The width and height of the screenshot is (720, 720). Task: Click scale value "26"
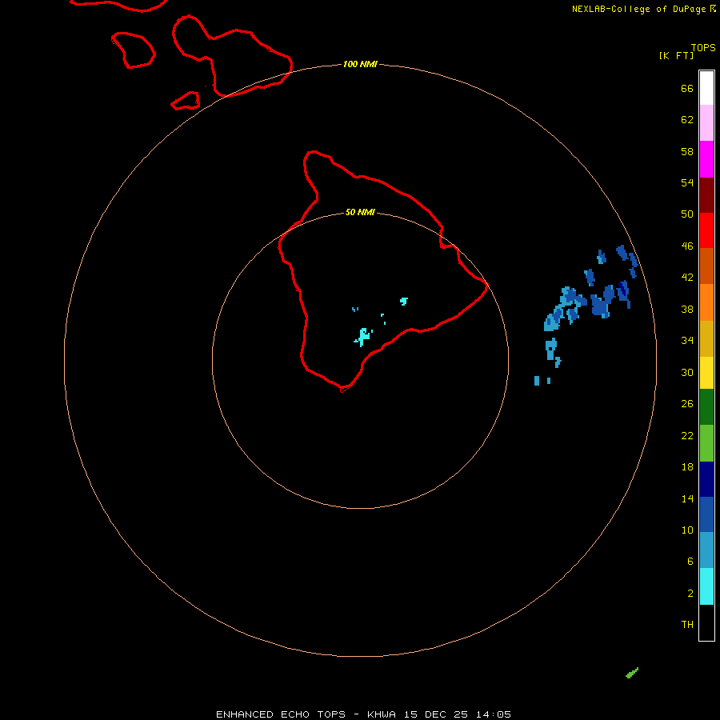687,404
